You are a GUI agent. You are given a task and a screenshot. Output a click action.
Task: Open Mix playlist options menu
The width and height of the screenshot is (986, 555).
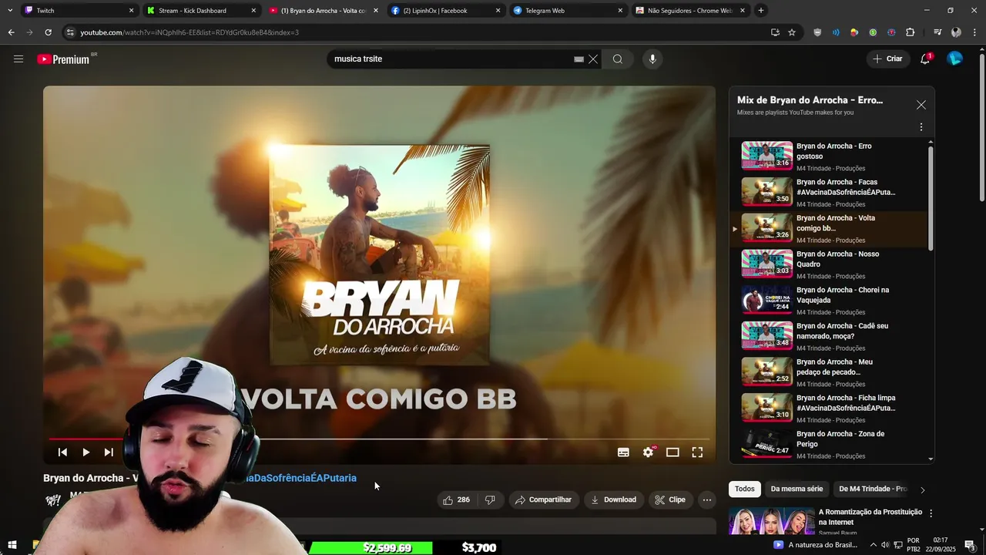pyautogui.click(x=921, y=127)
